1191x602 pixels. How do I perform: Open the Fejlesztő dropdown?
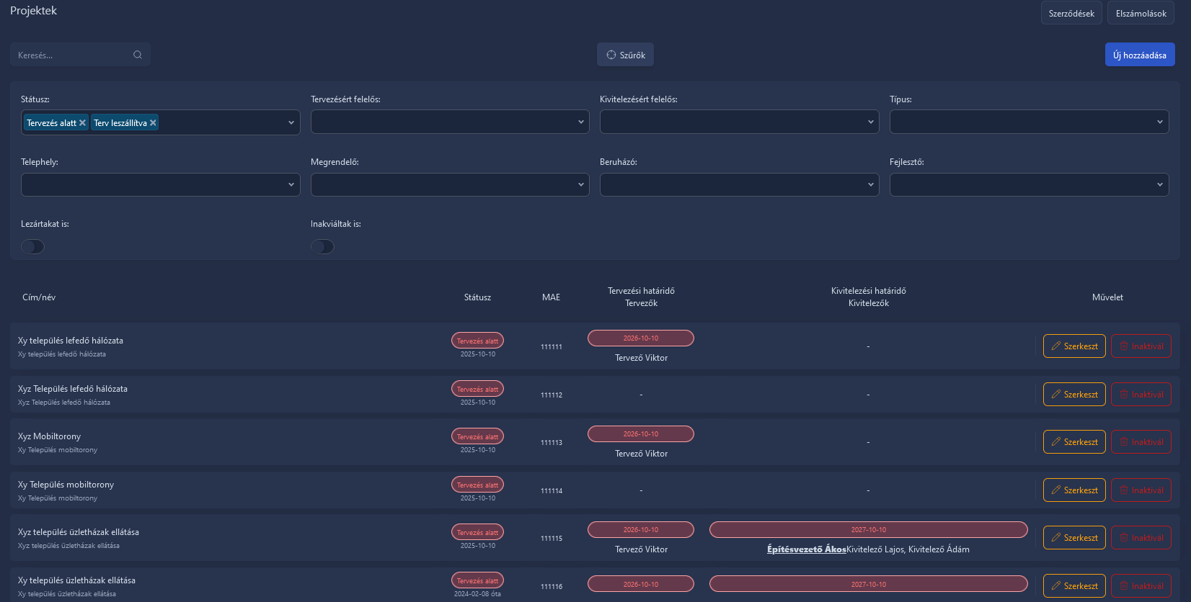pos(1030,184)
